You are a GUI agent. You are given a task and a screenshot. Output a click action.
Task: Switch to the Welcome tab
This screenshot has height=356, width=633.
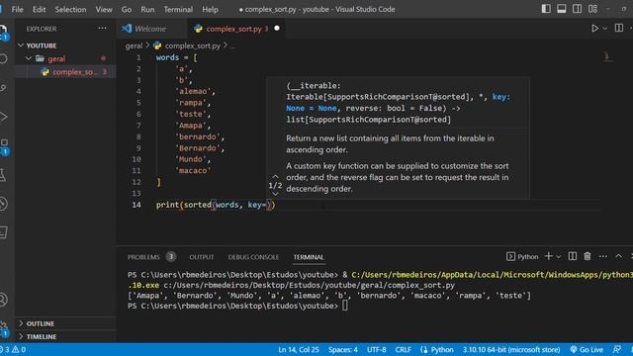149,29
